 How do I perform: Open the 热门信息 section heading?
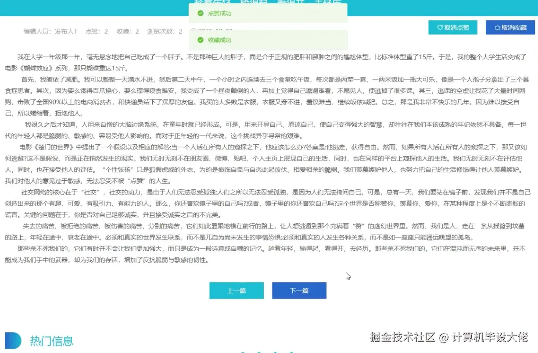(x=51, y=341)
